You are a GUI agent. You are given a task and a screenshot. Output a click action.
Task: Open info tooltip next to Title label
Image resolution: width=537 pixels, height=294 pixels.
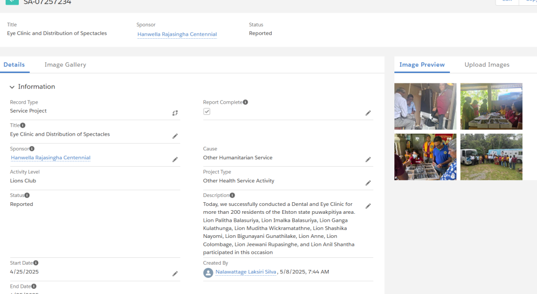pos(23,125)
